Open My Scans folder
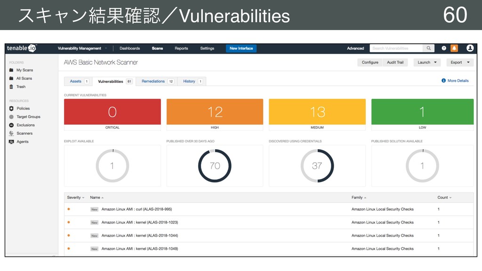Viewport: 482px width, 271px height. pyautogui.click(x=24, y=70)
